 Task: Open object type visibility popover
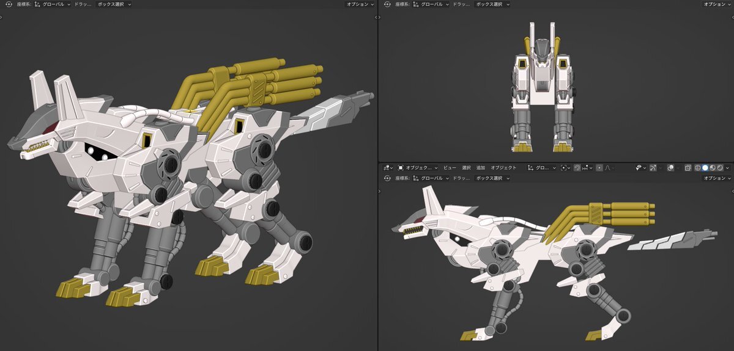tap(642, 167)
